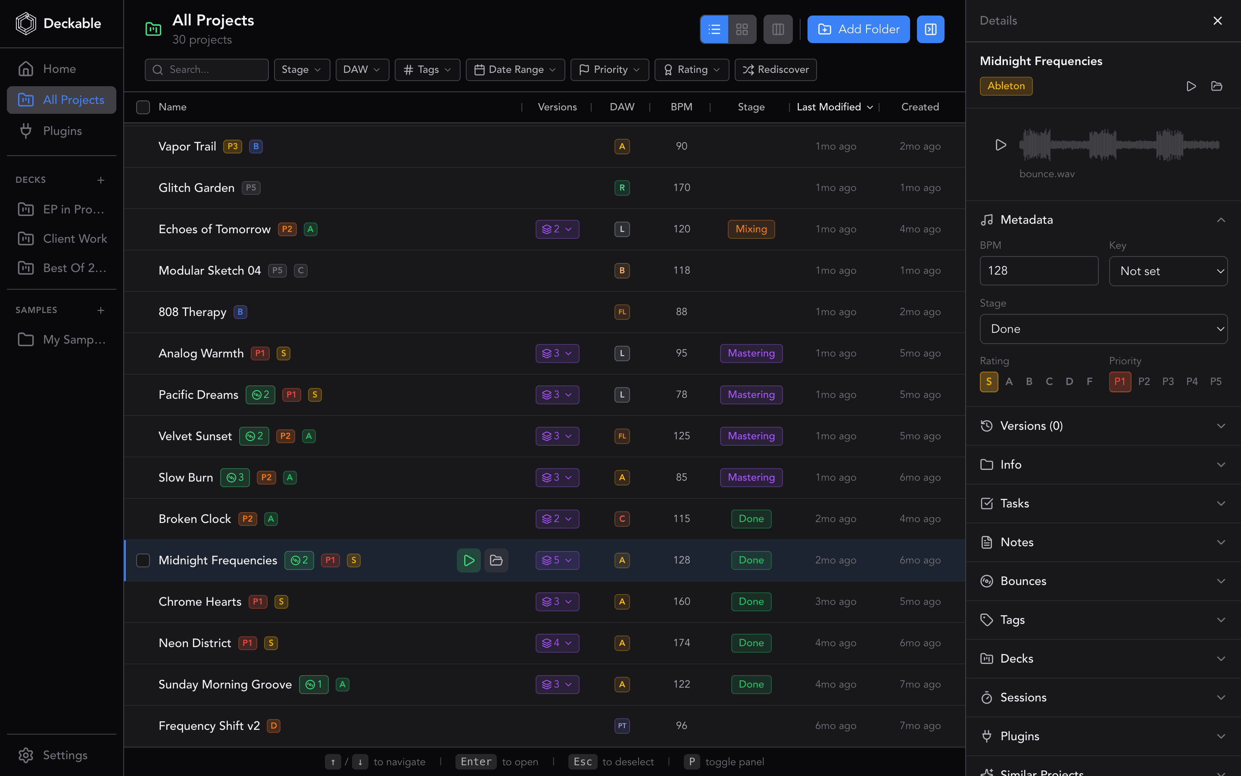Image resolution: width=1241 pixels, height=776 pixels.
Task: Click Glitch Garden Reaper DAW icon
Action: point(622,188)
